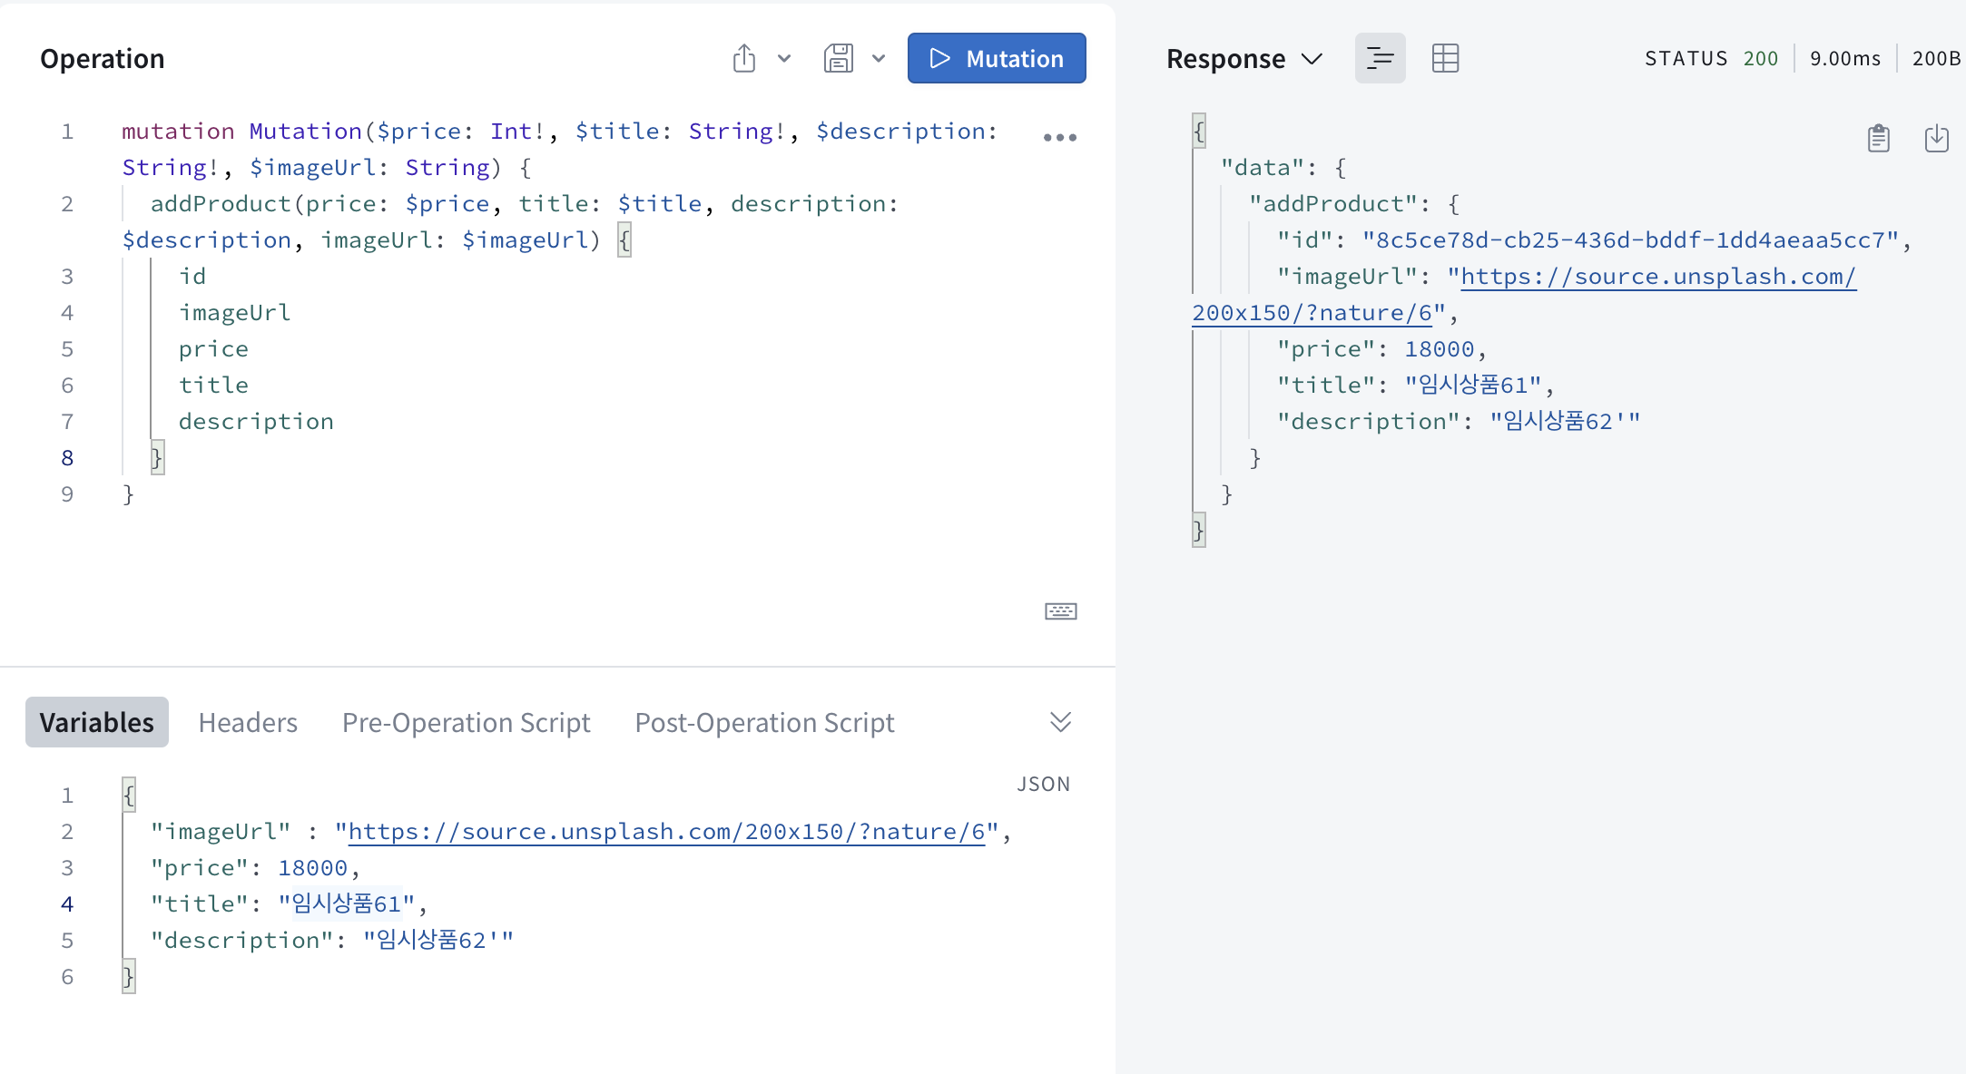The image size is (1966, 1074).
Task: Switch response to JSON formatted view
Action: pos(1380,59)
